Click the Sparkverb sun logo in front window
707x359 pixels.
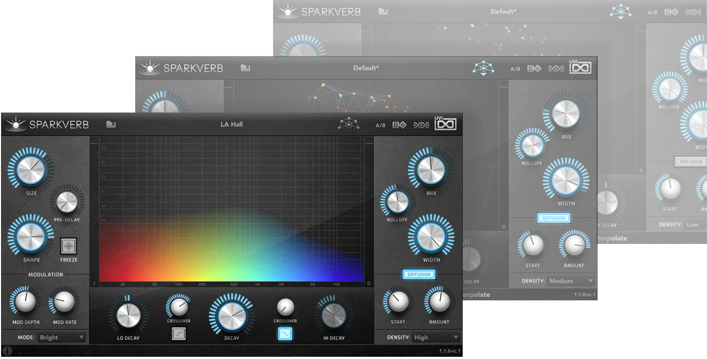(x=16, y=124)
